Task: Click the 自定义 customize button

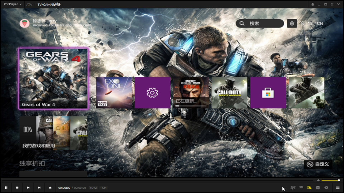Action: point(318,164)
